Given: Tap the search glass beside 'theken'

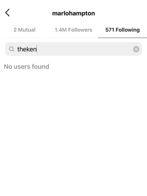Looking at the screenshot, I should 11,49.
